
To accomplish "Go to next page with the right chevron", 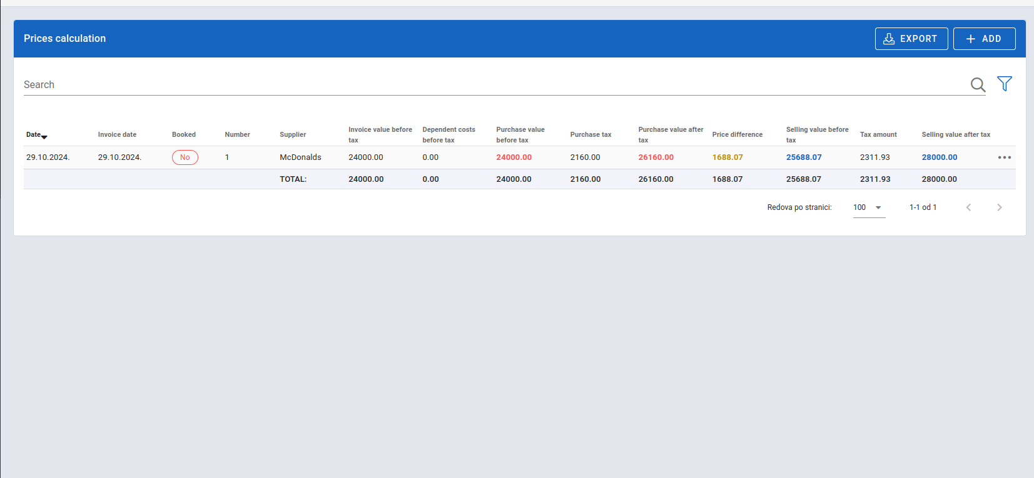I will (x=1000, y=207).
